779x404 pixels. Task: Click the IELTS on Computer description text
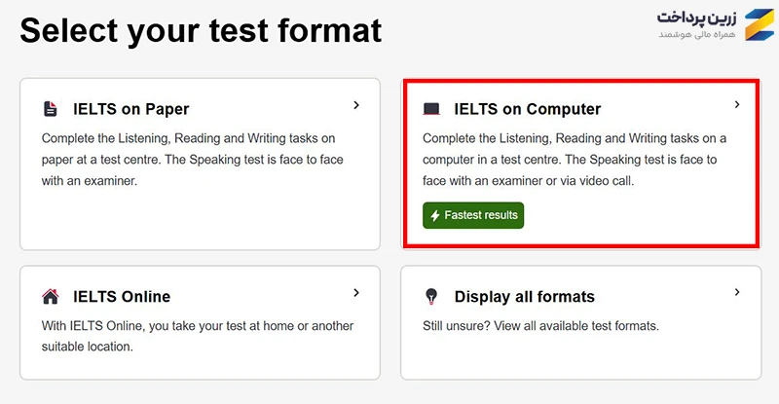click(575, 160)
